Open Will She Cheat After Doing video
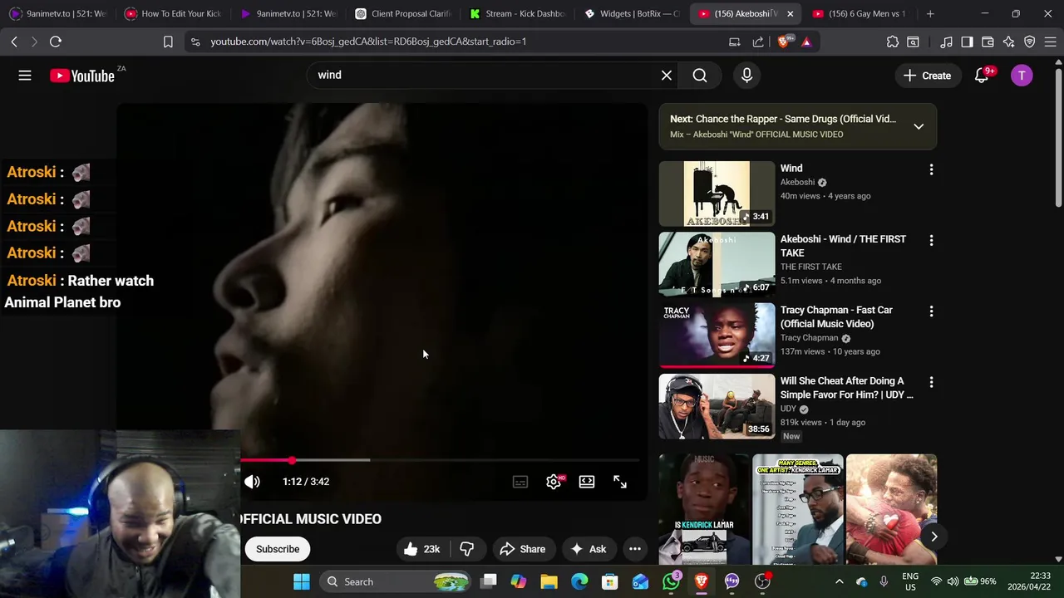Image resolution: width=1064 pixels, height=598 pixels. click(846, 388)
